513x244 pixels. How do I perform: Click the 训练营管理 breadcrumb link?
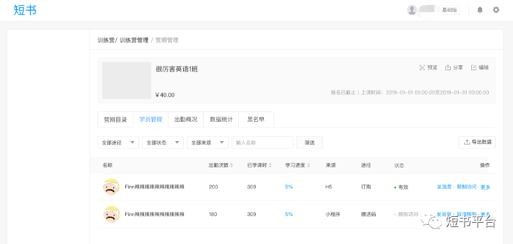[134, 41]
